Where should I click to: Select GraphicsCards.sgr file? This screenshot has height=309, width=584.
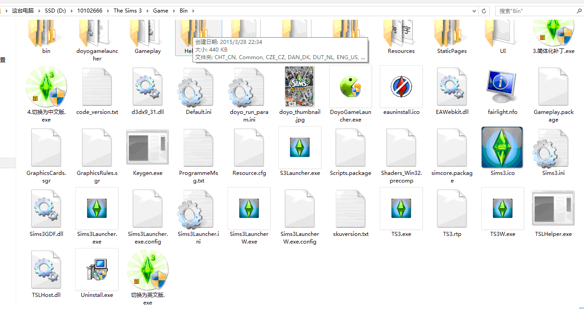click(46, 156)
